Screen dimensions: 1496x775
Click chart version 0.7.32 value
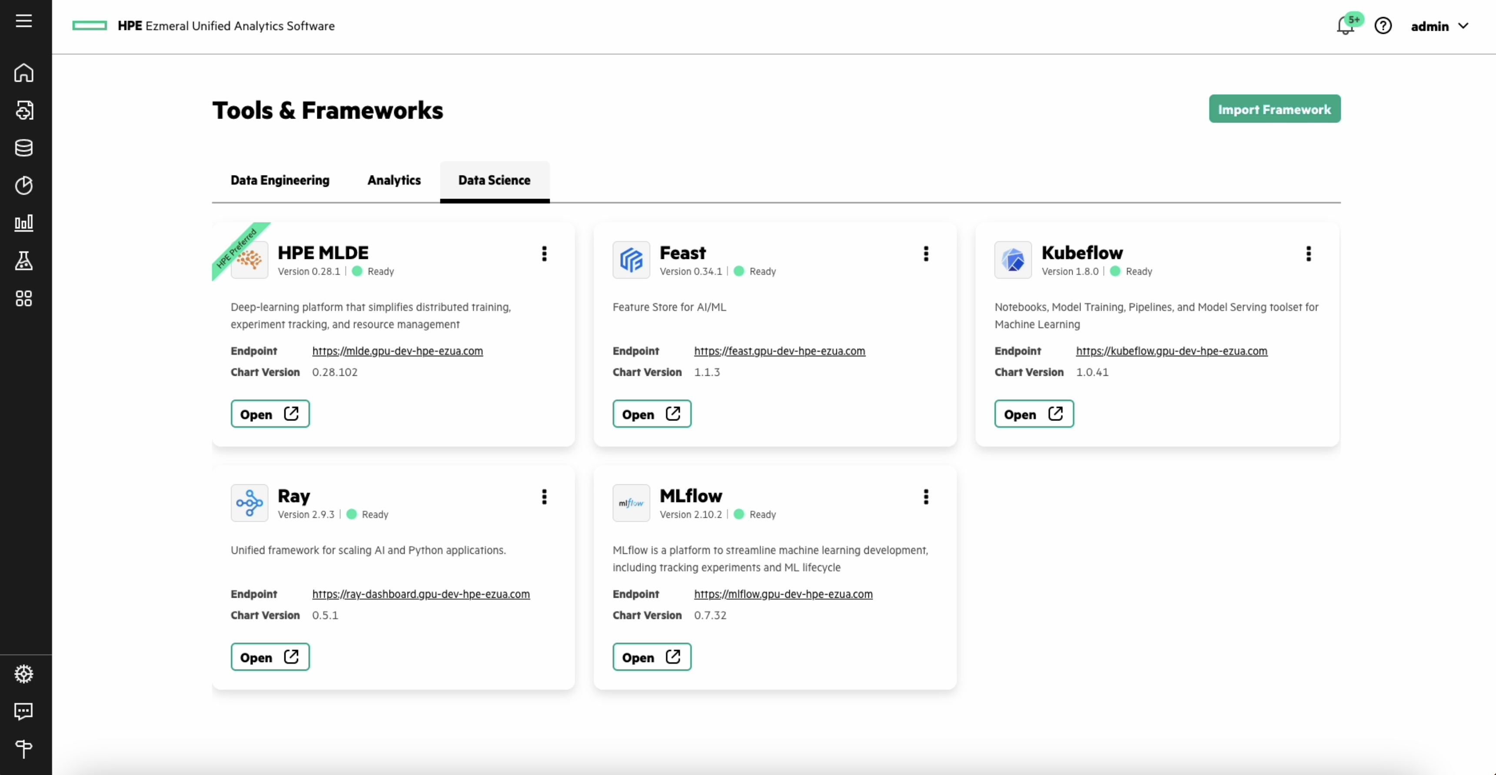coord(710,616)
